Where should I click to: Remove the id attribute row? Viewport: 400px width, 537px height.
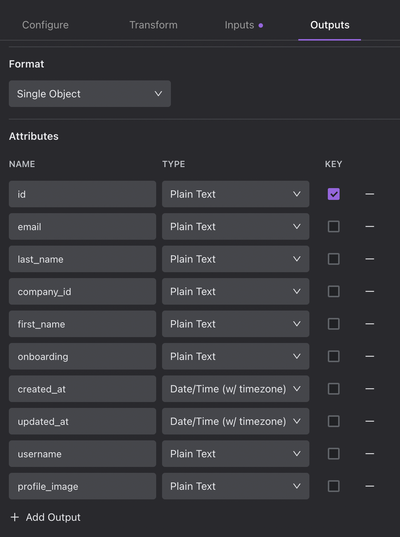click(369, 194)
